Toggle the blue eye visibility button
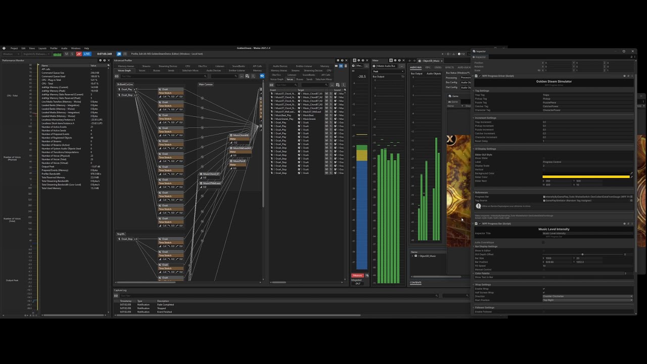The width and height of the screenshot is (647, 364). point(262,76)
